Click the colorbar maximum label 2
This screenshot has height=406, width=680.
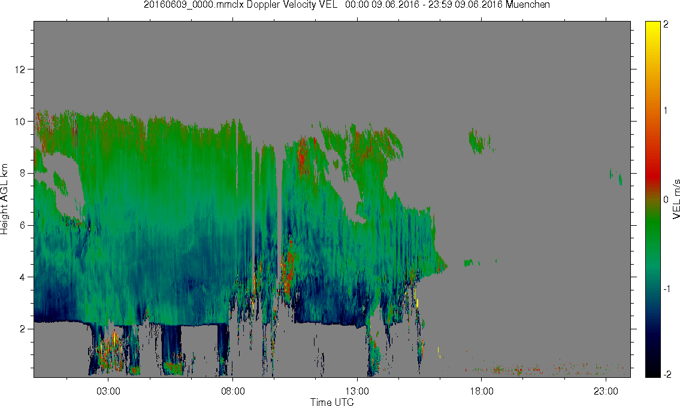[666, 25]
